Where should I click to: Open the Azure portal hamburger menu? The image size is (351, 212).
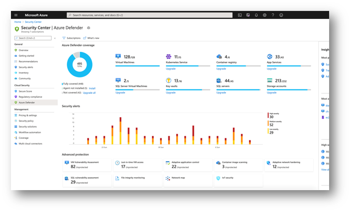point(16,15)
